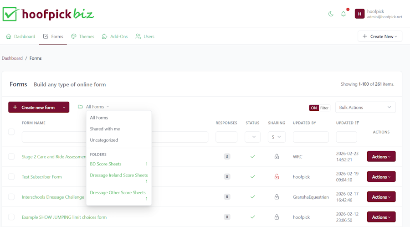Open the Add-Ons tab
Image resolution: width=410 pixels, height=227 pixels.
click(x=115, y=36)
